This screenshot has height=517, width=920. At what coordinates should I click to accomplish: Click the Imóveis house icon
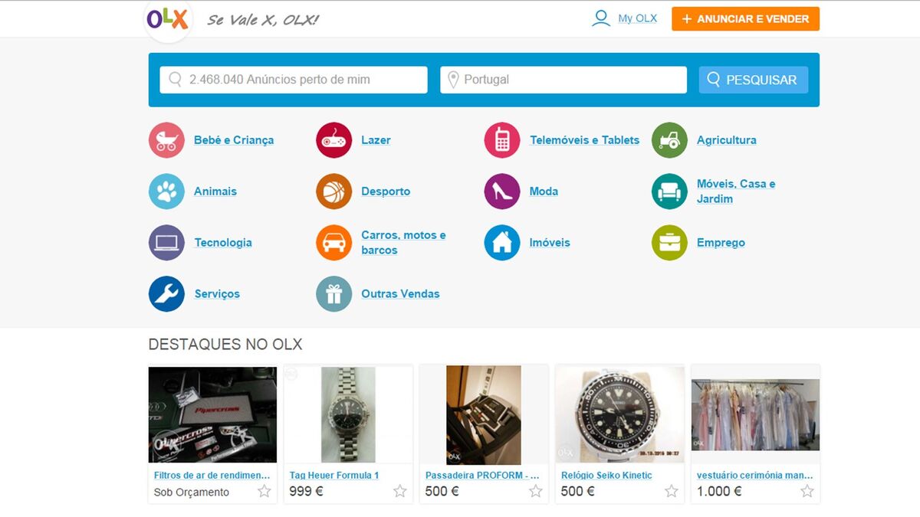(x=502, y=243)
